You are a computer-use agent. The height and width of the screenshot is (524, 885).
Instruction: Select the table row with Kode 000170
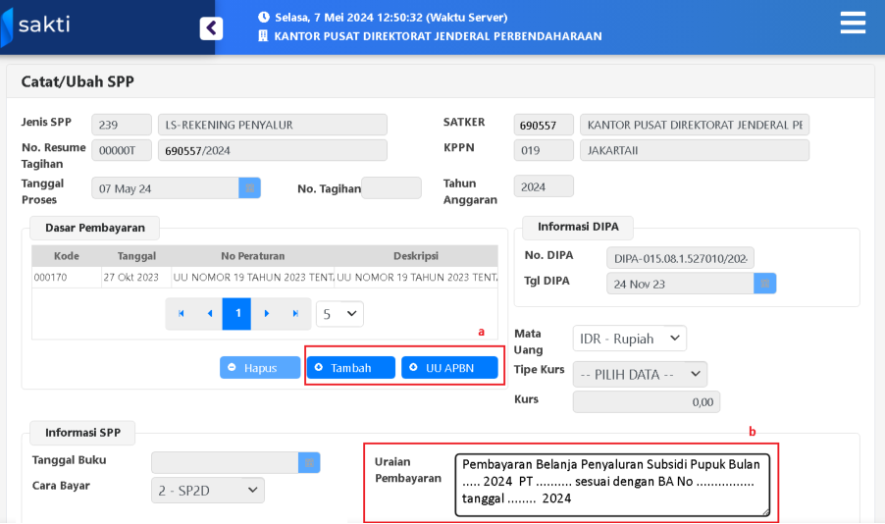click(264, 278)
